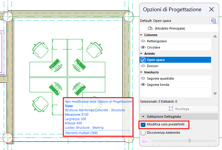The width and height of the screenshot is (222, 150).
Task: Click 'Default: Open space' label
Action: tap(155, 21)
